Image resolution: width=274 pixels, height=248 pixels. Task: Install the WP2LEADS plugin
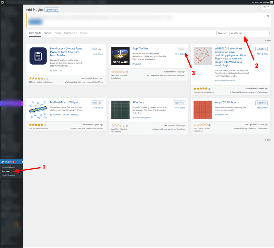point(261,49)
